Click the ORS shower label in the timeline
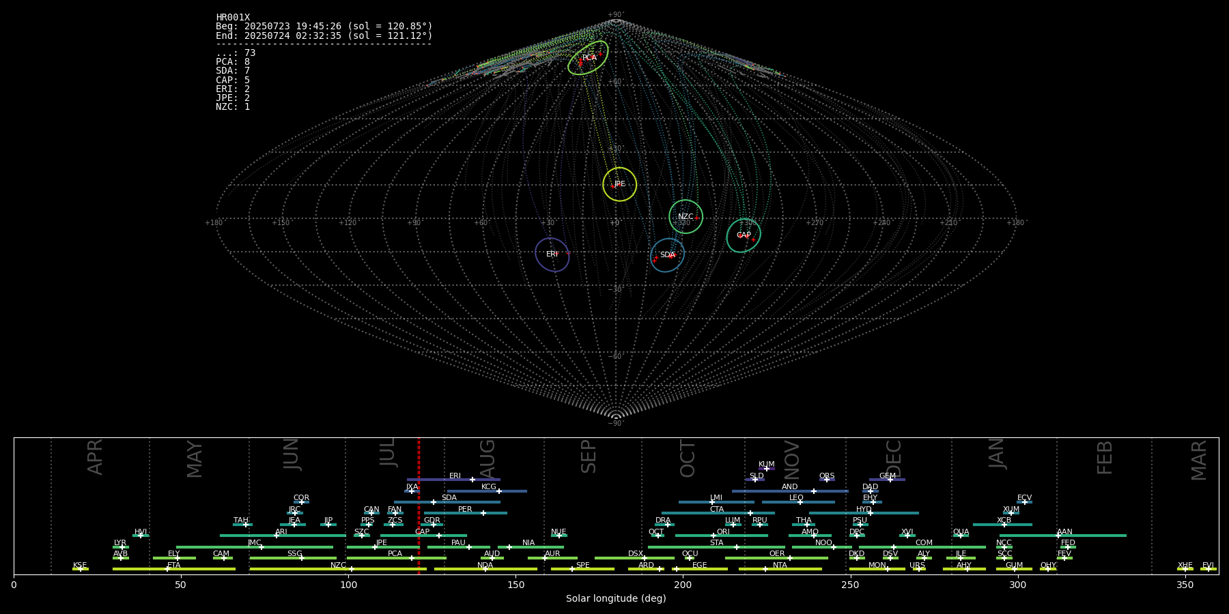This screenshot has height=614, width=1229. click(827, 476)
